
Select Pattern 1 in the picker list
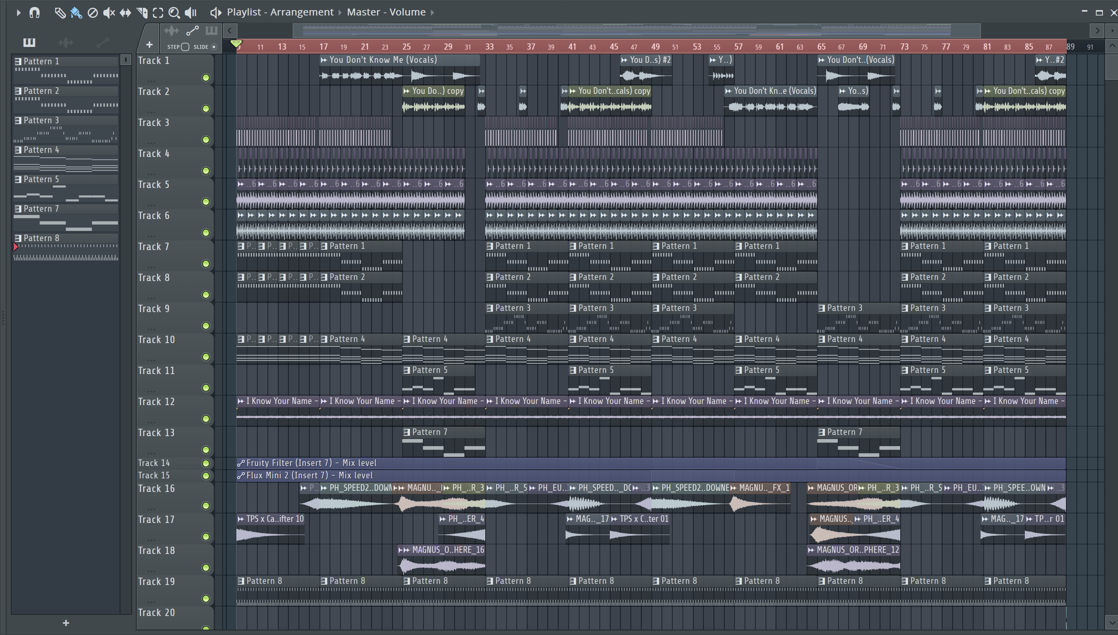coord(66,70)
